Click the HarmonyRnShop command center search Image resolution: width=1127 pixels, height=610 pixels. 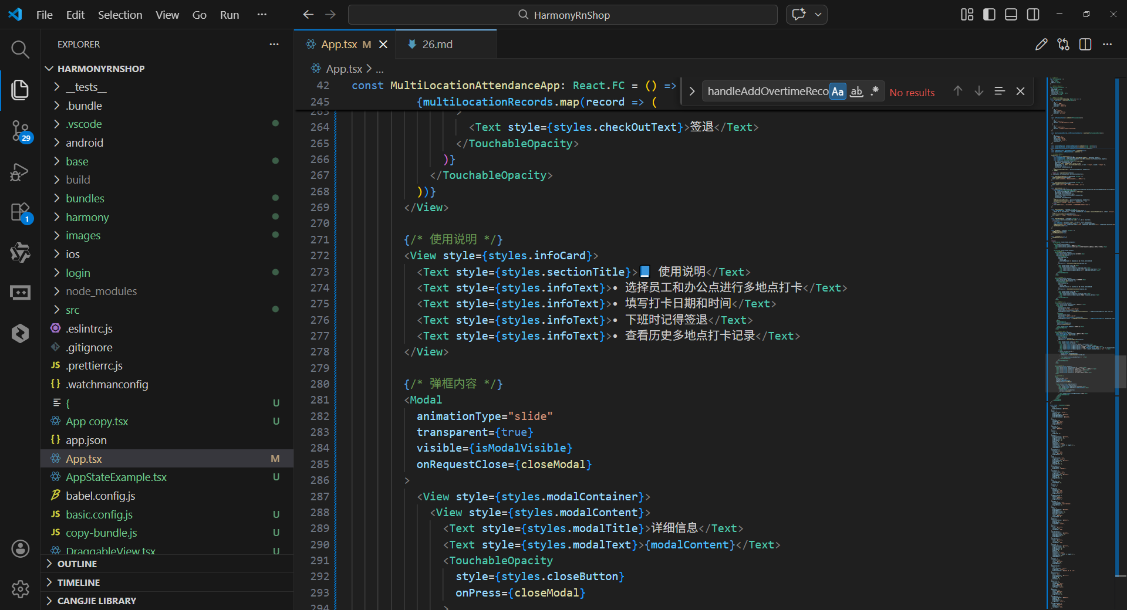point(563,15)
